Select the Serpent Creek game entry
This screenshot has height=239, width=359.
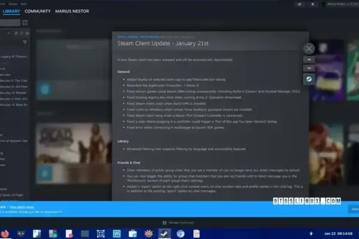coord(14,141)
